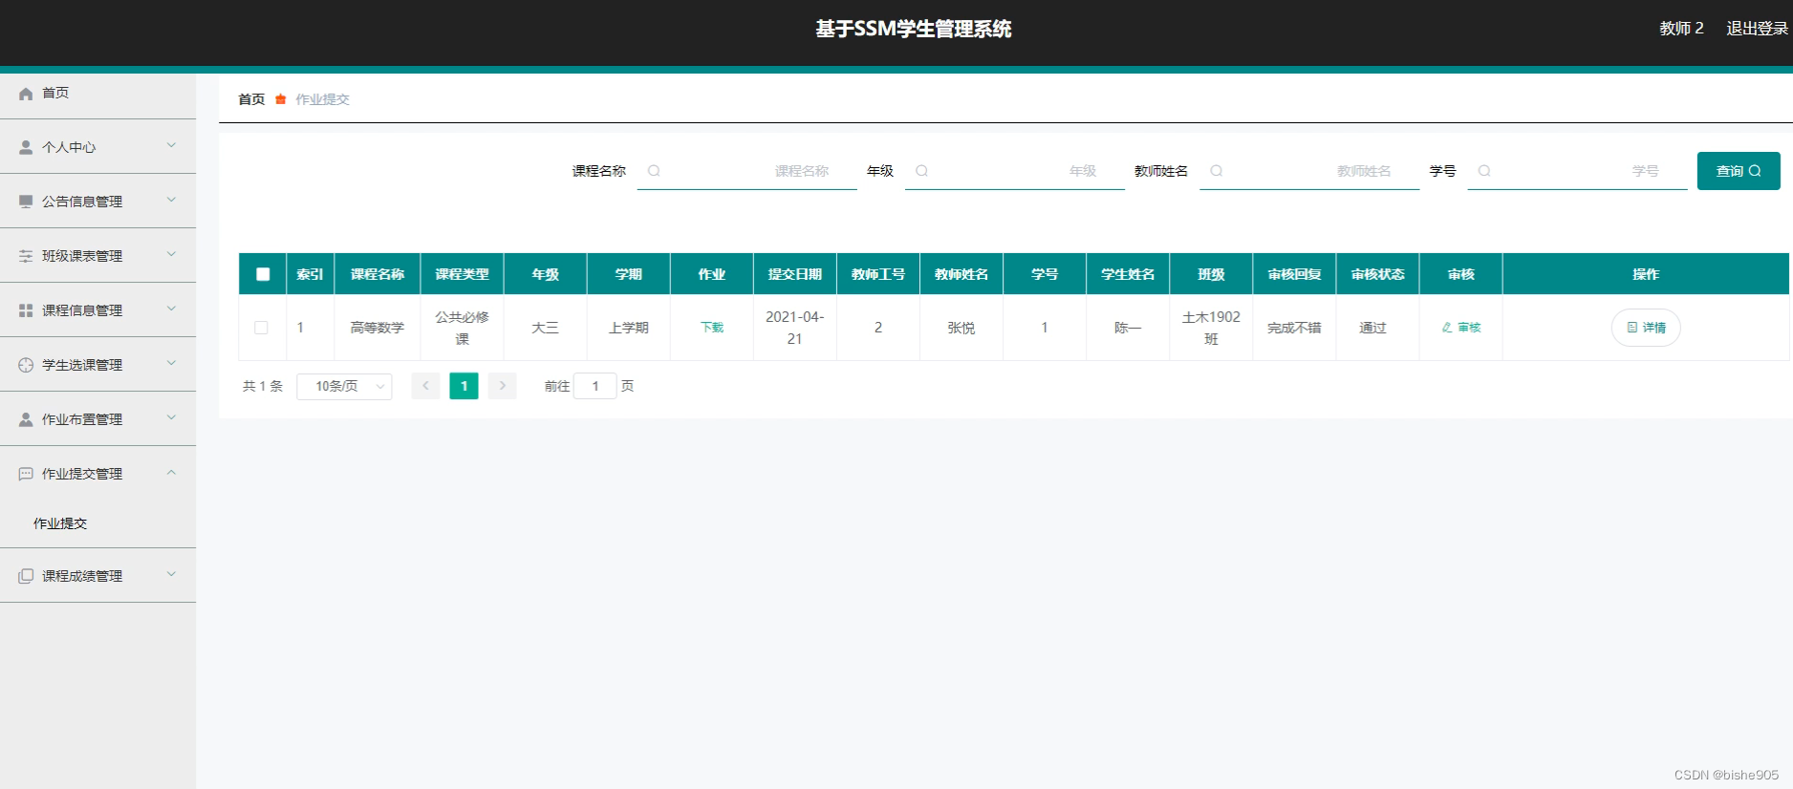The image size is (1793, 789).
Task: Click search icon in 学号 field
Action: coord(1484,171)
